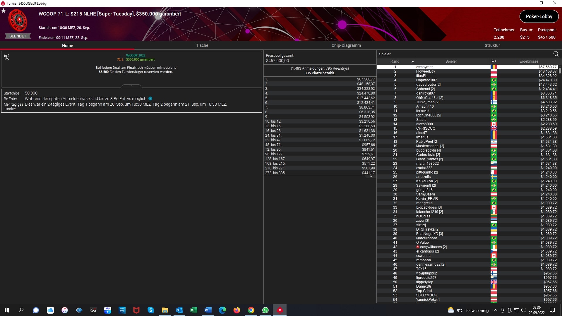Open the Struktur tab
Viewport: 562px width, 316px height.
coord(492,45)
